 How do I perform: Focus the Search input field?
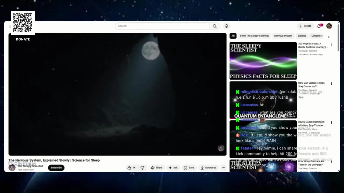(162, 26)
